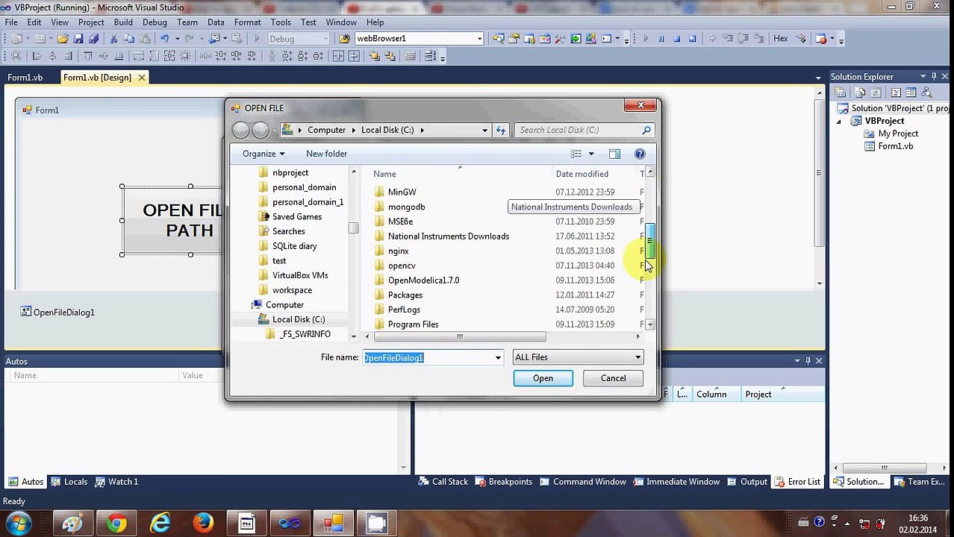Open Solution Explorer window position dropdown

click(923, 76)
